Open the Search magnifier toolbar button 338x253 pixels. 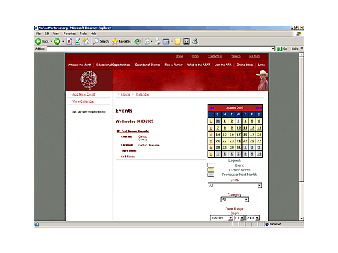tap(101, 41)
